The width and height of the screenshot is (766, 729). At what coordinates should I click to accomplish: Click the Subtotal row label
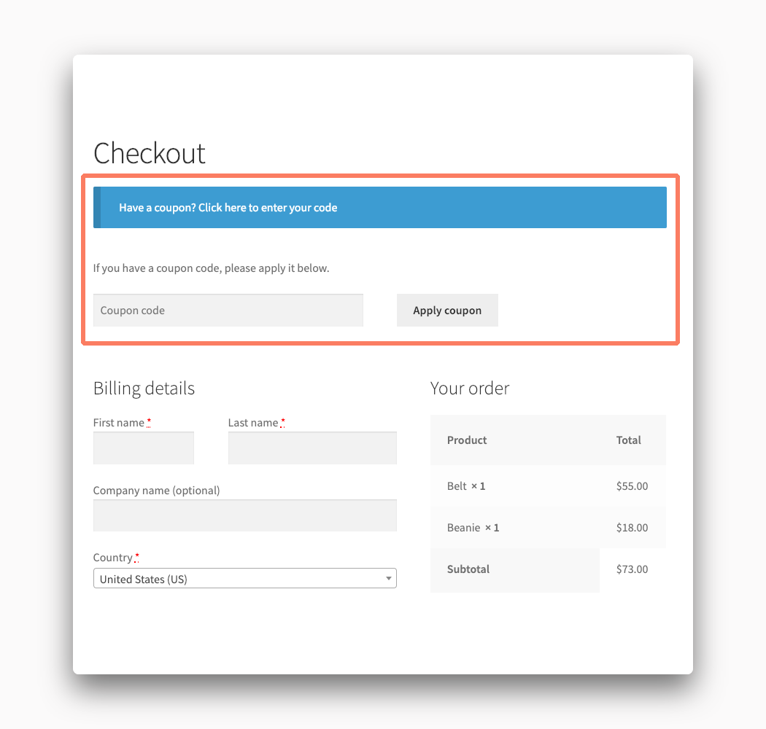[468, 569]
